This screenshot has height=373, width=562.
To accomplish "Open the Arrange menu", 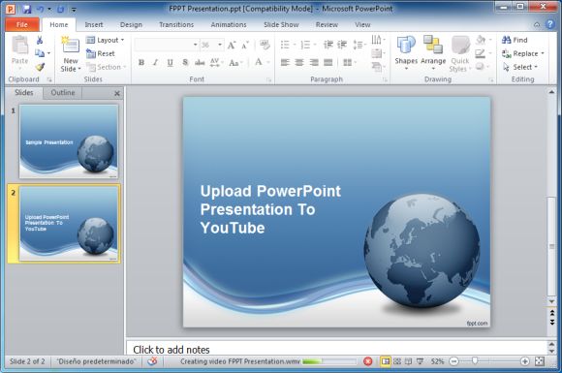I will coord(433,53).
